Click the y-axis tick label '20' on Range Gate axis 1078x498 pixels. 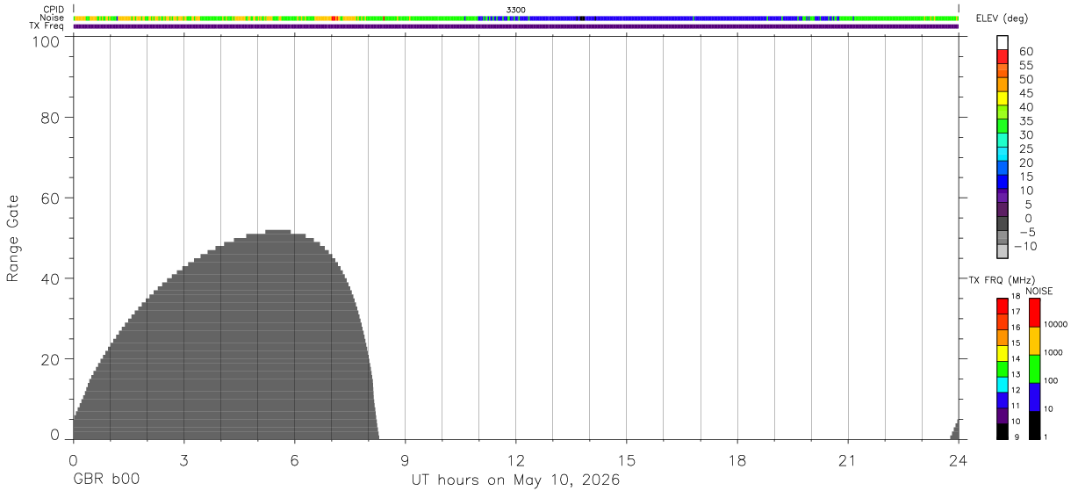[x=49, y=359]
